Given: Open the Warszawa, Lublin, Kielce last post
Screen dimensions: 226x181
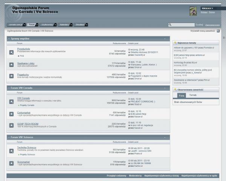Looking at the screenshot, I should 144,64.
